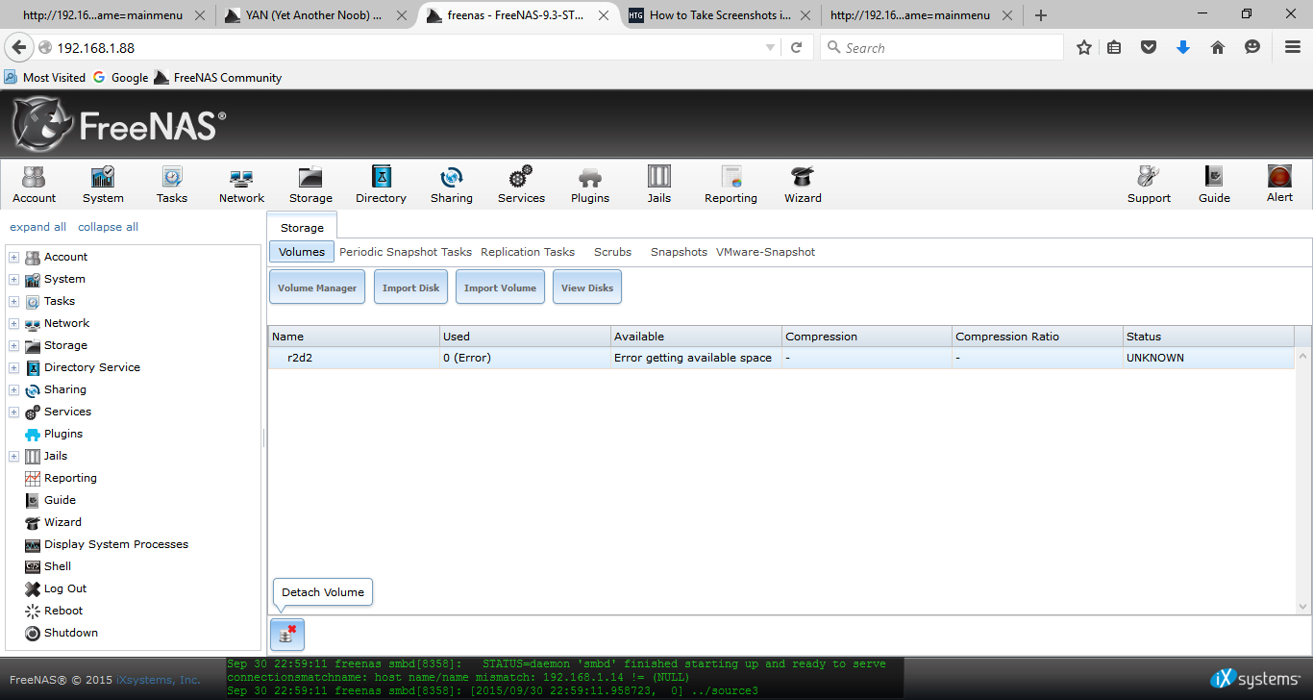Open the Account toolbar icon
The image size is (1313, 700).
[x=34, y=184]
